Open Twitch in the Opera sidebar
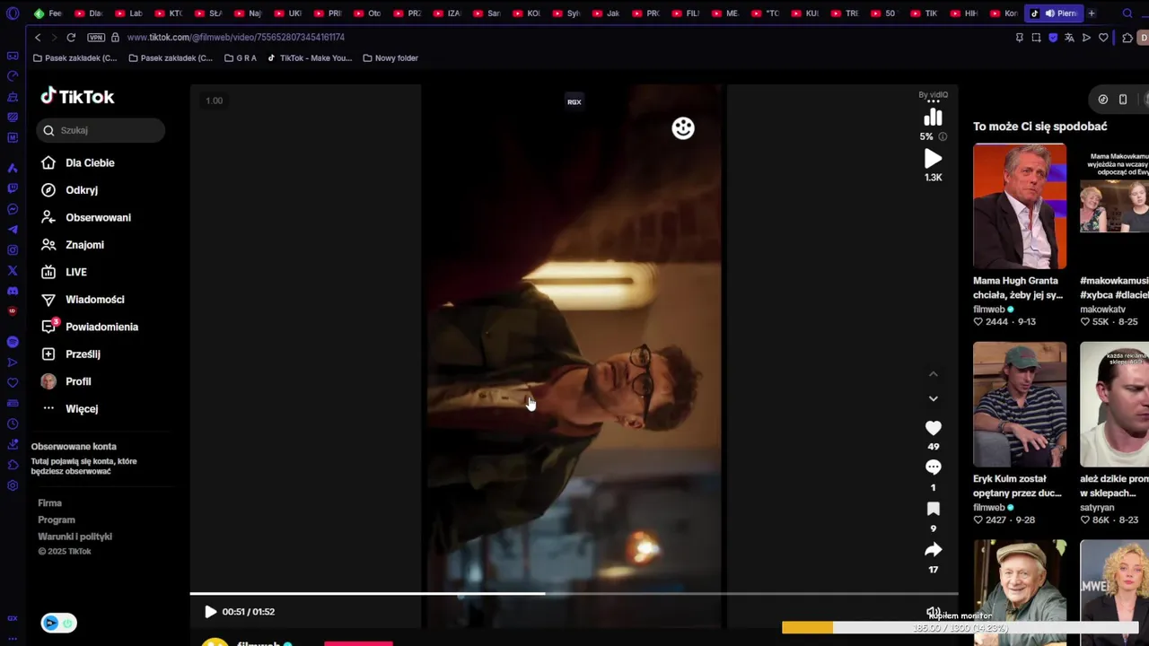This screenshot has height=646, width=1149. pyautogui.click(x=13, y=188)
